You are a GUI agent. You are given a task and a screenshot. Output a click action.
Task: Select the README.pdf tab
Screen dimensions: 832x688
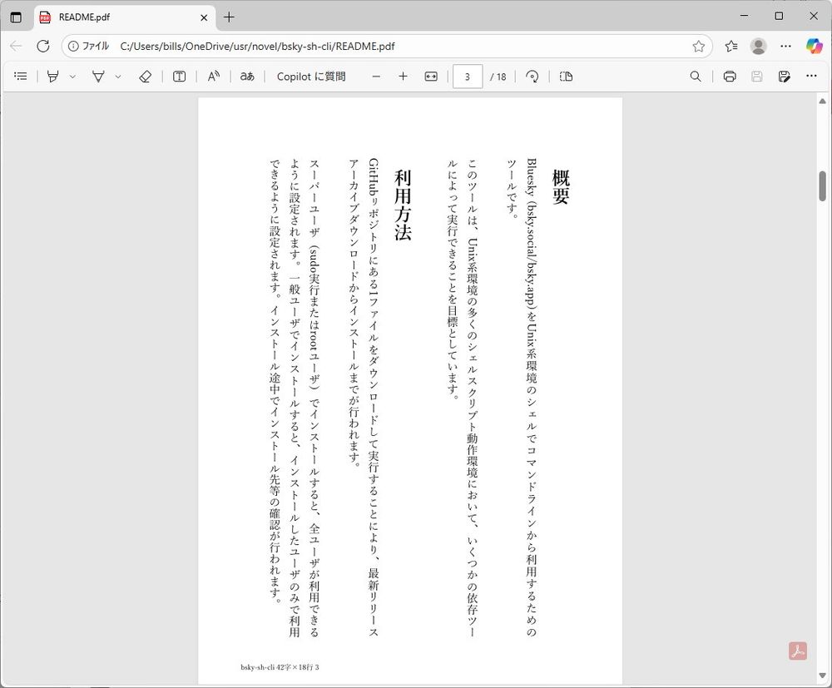tap(126, 17)
